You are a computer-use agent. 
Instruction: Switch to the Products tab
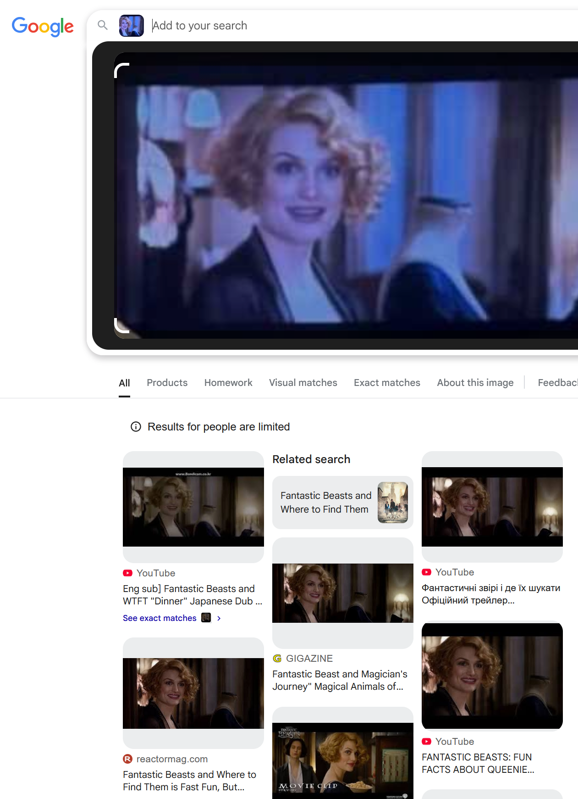[x=167, y=383]
